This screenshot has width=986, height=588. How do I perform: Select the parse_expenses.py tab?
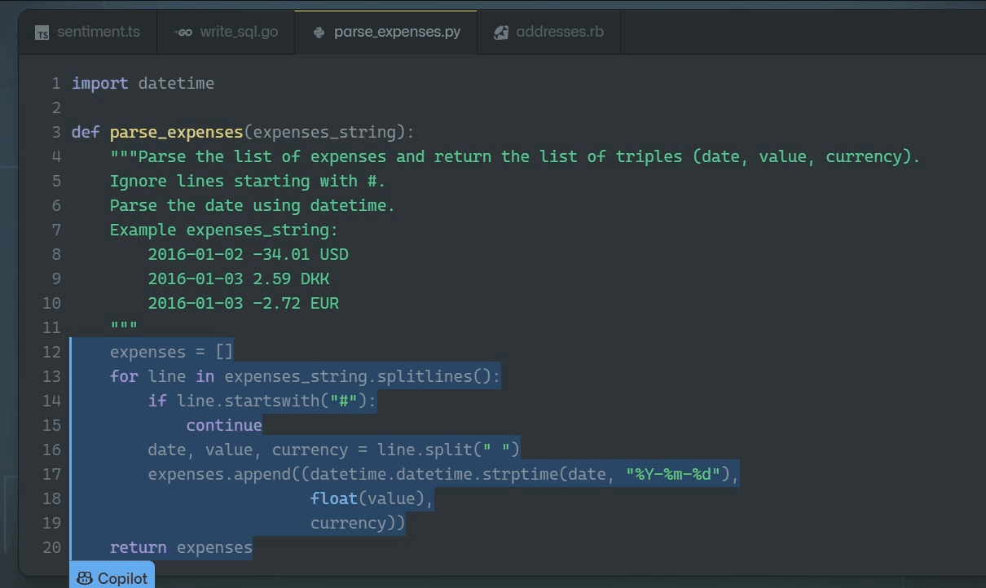pos(385,33)
